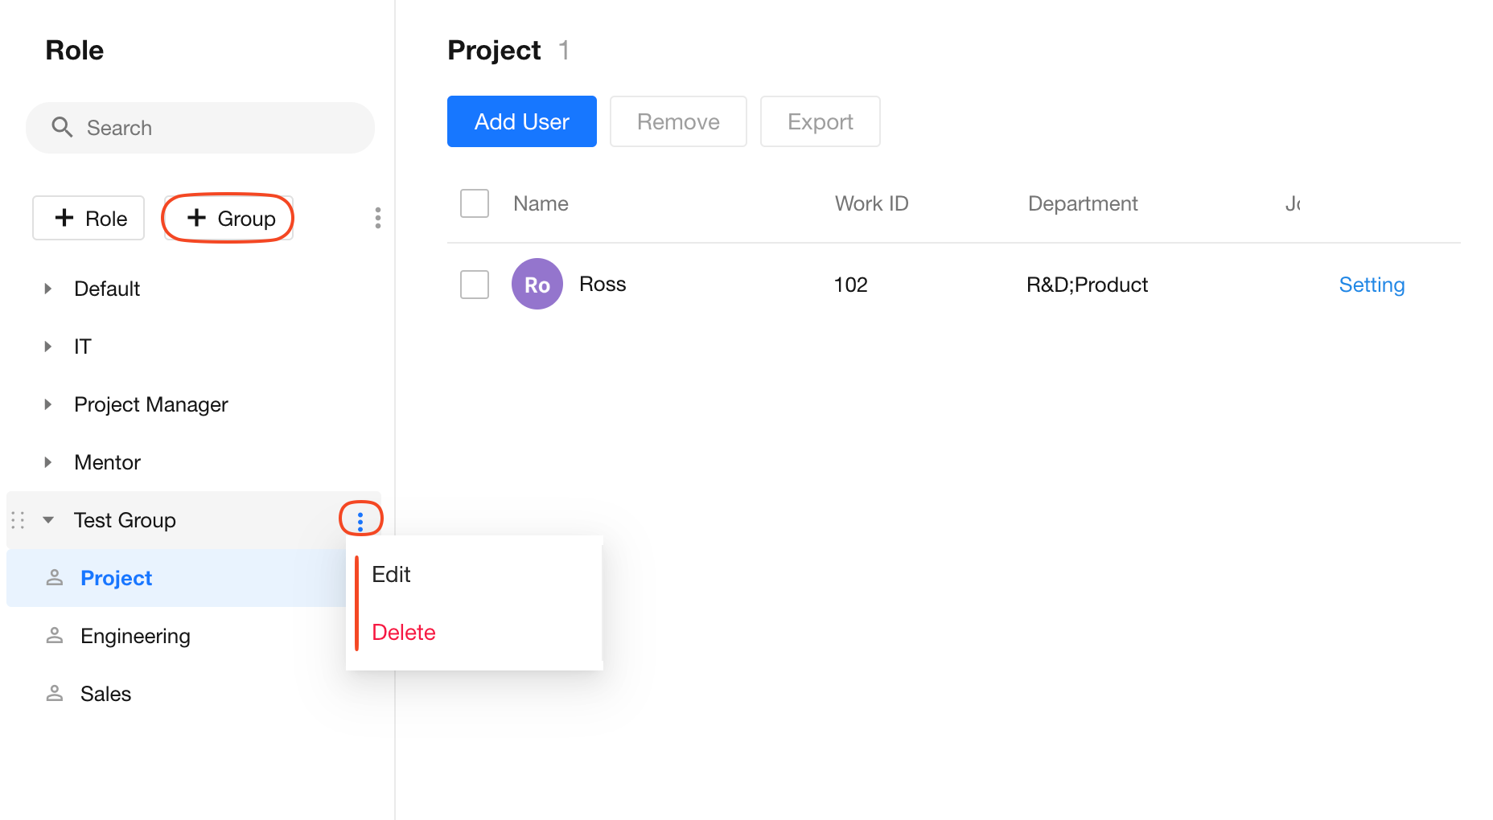Expand the Default role group

coord(48,289)
